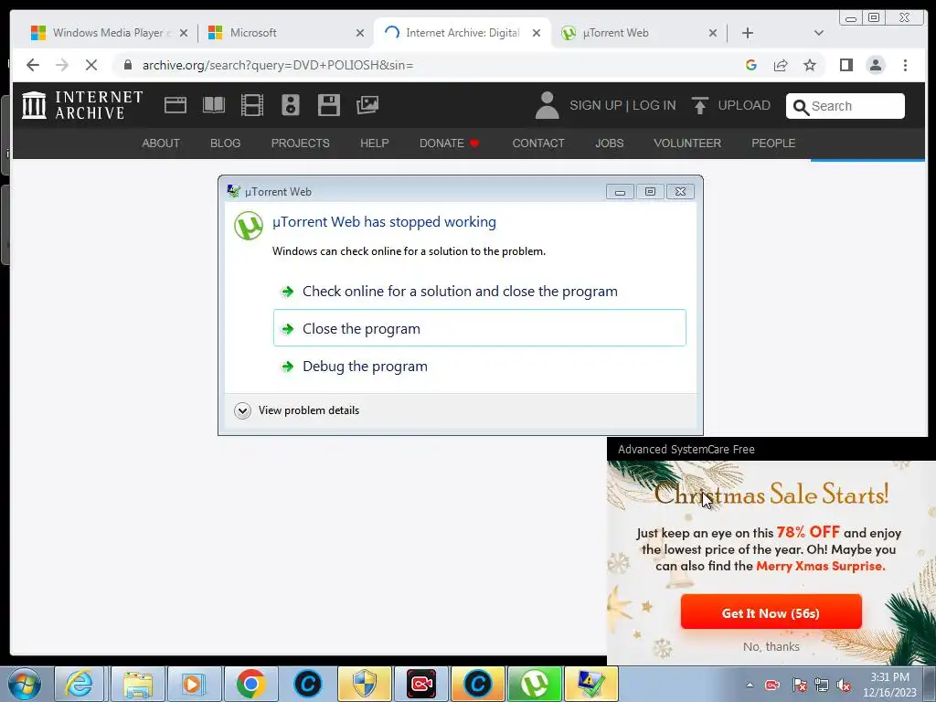Viewport: 936px width, 702px height.
Task: Click the Google icon in address bar
Action: (x=751, y=65)
